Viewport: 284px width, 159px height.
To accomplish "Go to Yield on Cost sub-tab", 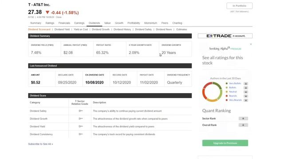I will [81, 30].
